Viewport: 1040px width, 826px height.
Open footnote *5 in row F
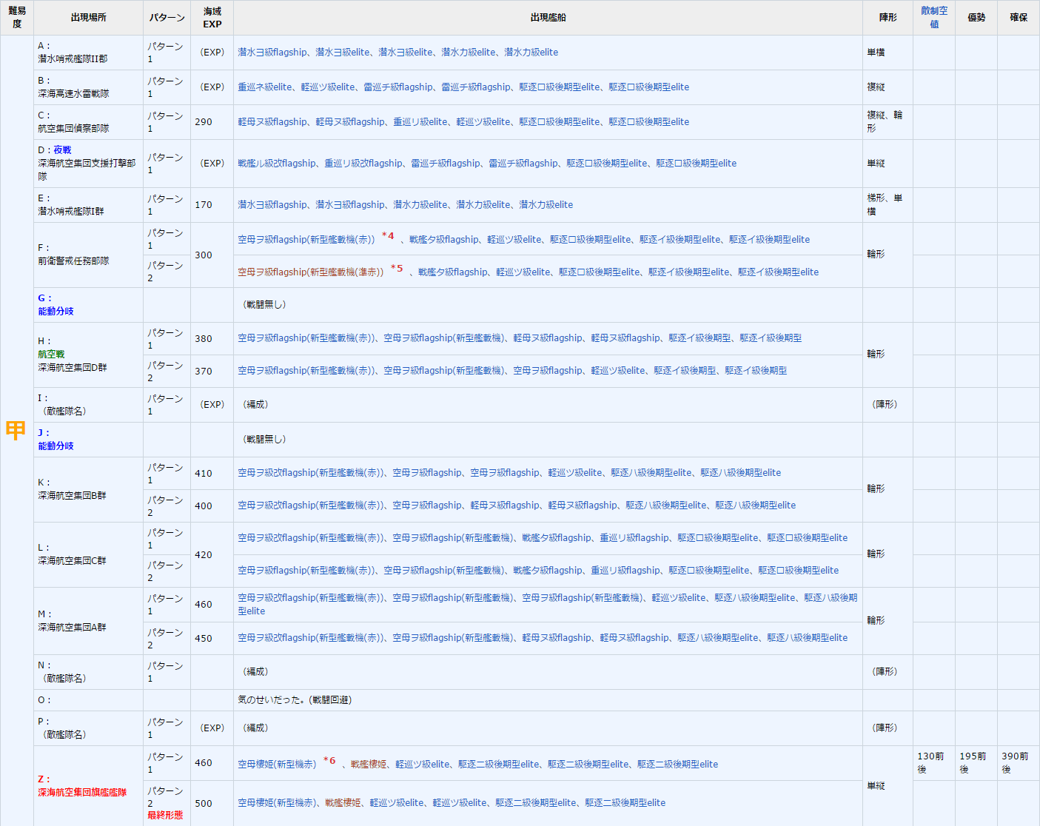pos(397,269)
